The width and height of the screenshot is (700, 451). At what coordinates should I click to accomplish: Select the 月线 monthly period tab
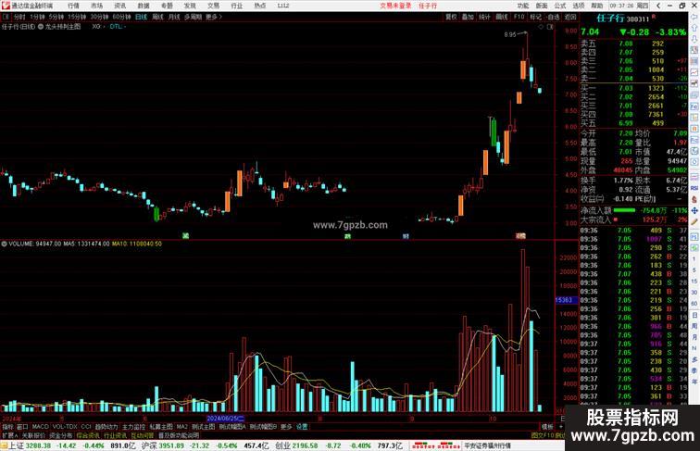pyautogui.click(x=174, y=17)
